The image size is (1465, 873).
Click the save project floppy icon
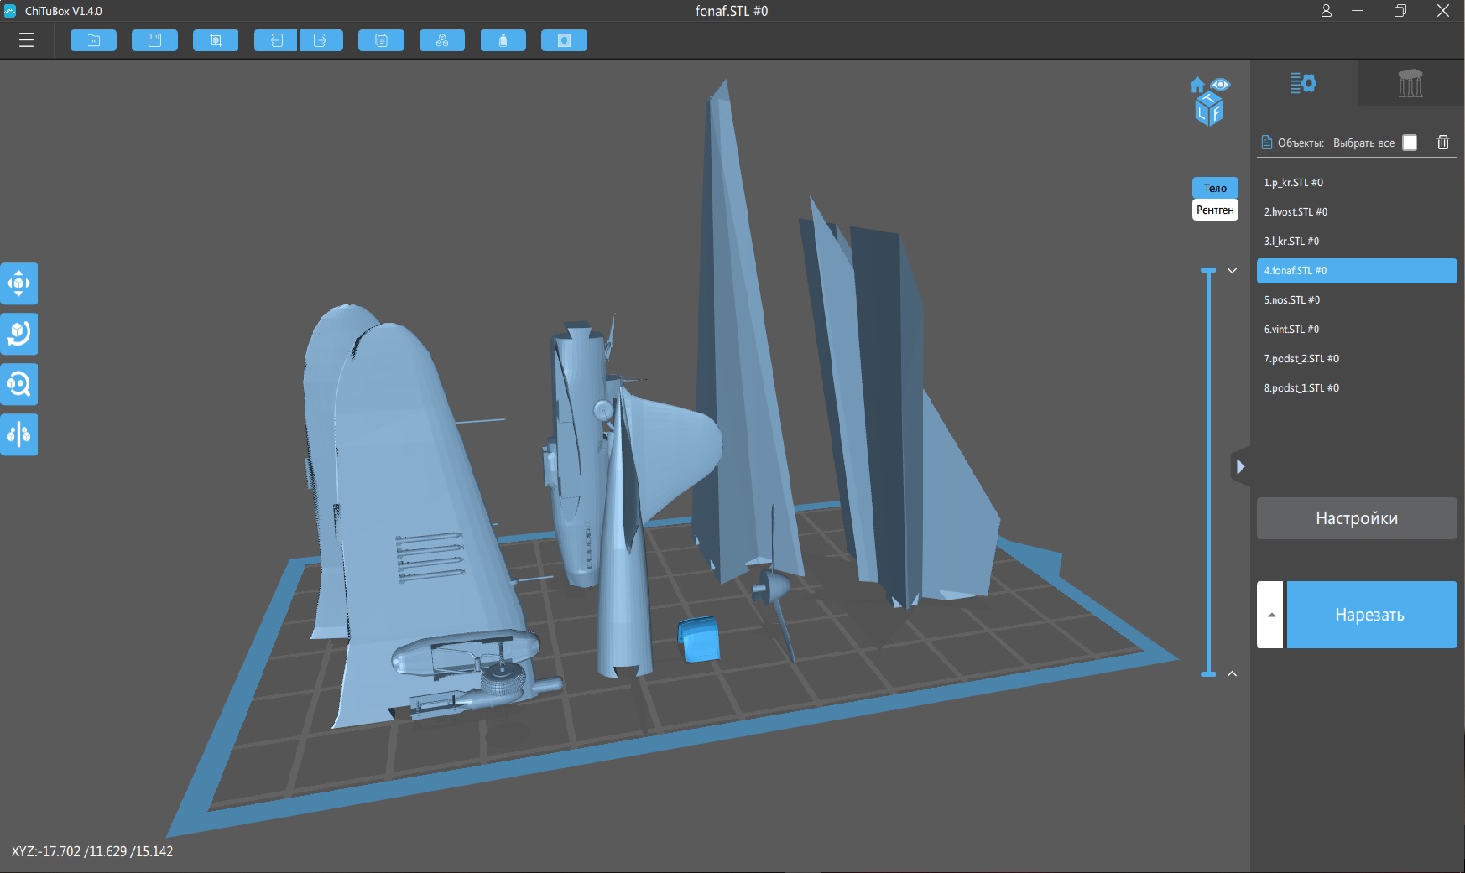click(x=154, y=40)
